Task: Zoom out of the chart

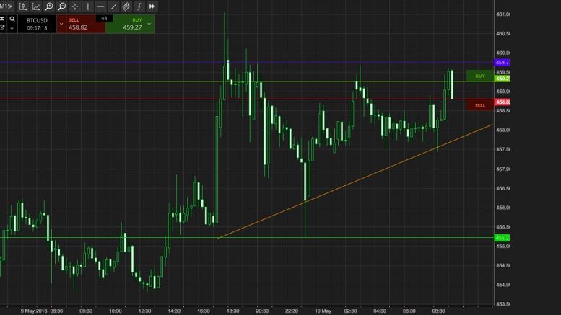Action: click(62, 6)
